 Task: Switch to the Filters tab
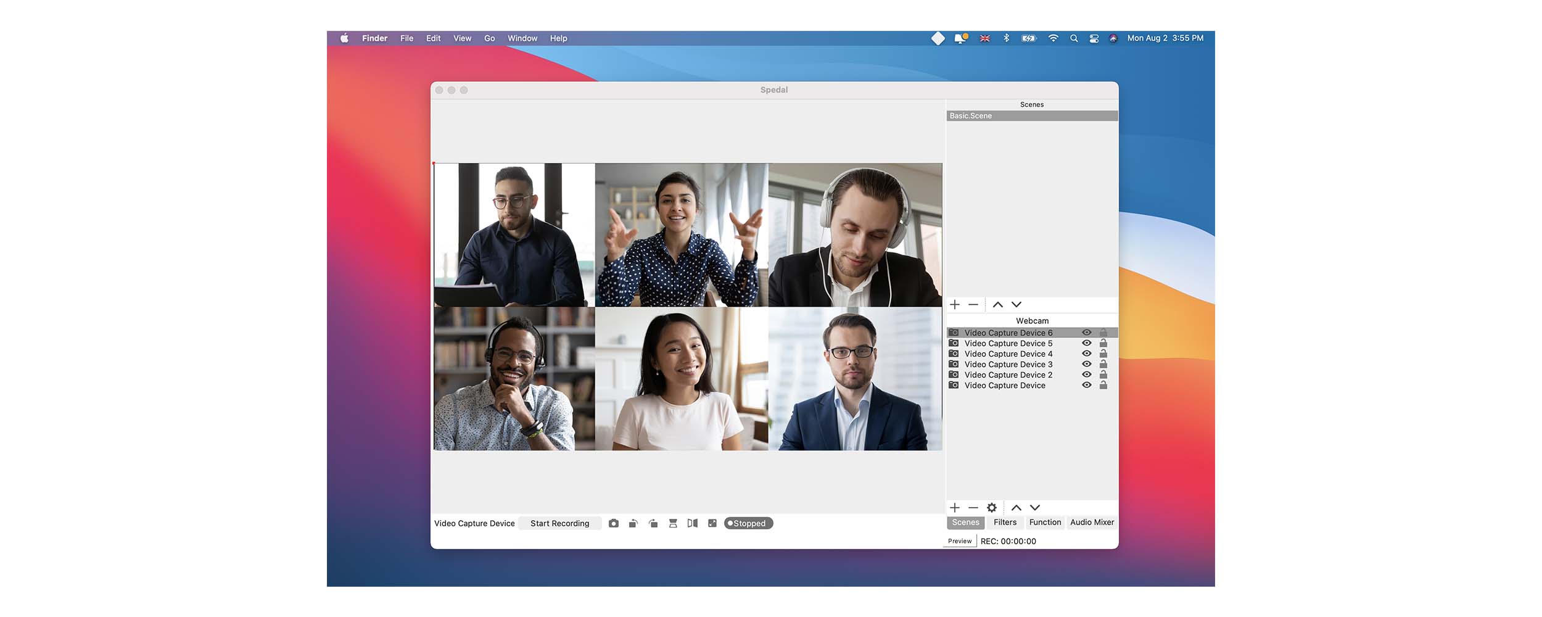[1005, 523]
